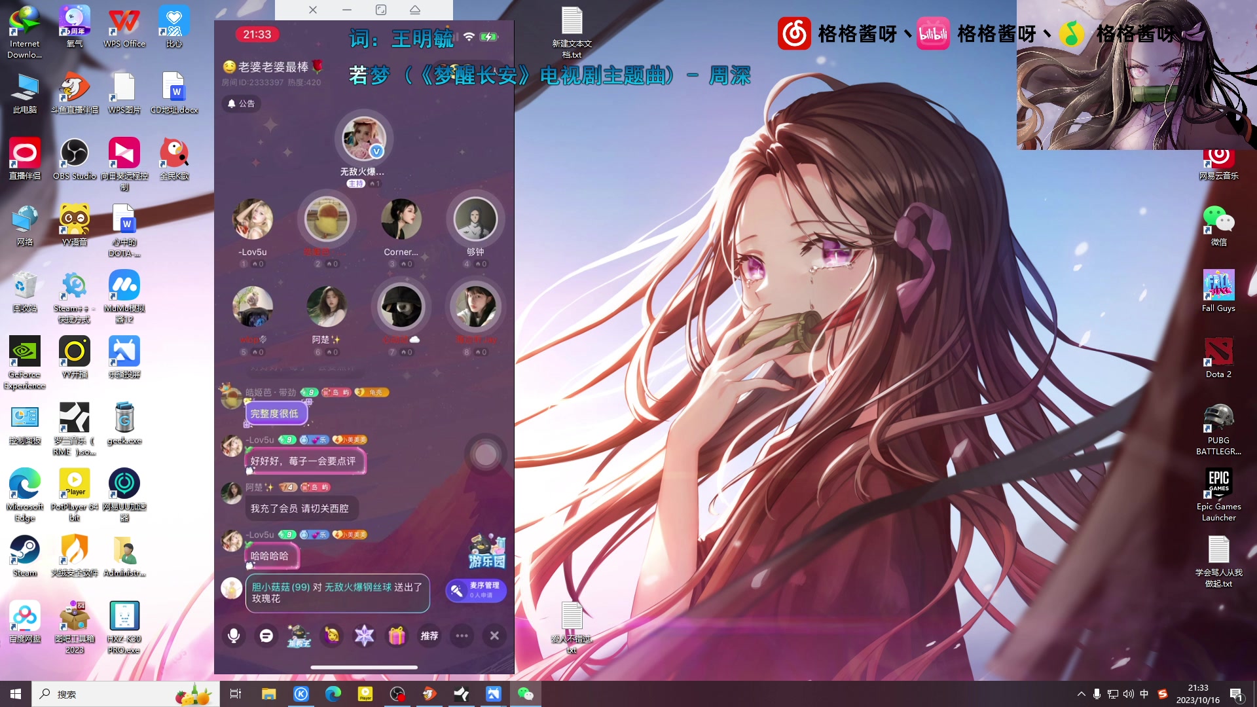Open 微信 desktop icon

(x=1218, y=225)
